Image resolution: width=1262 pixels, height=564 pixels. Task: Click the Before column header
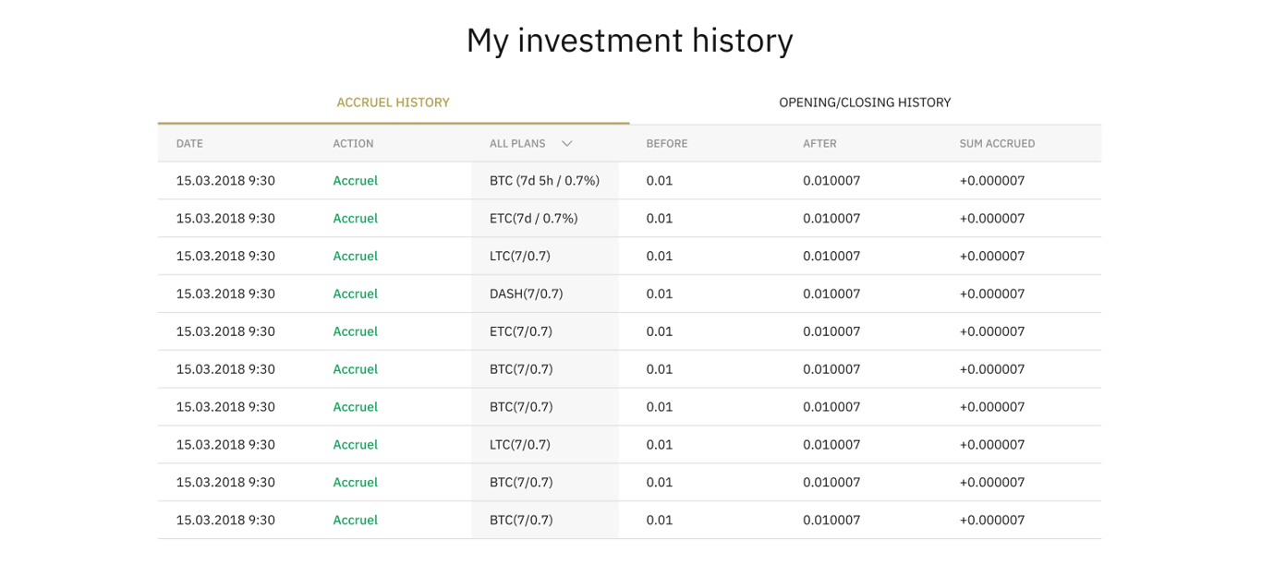(x=666, y=144)
